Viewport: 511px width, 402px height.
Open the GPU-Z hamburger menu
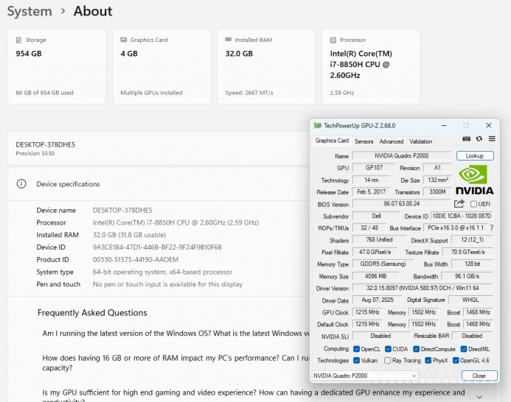(492, 139)
